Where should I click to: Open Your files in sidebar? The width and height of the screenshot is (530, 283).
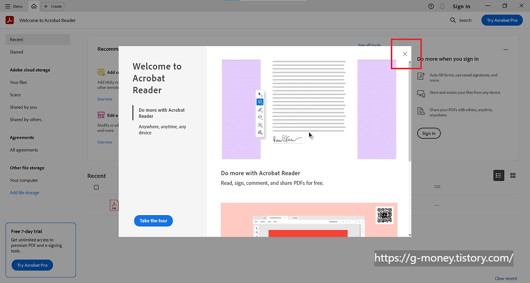[19, 82]
